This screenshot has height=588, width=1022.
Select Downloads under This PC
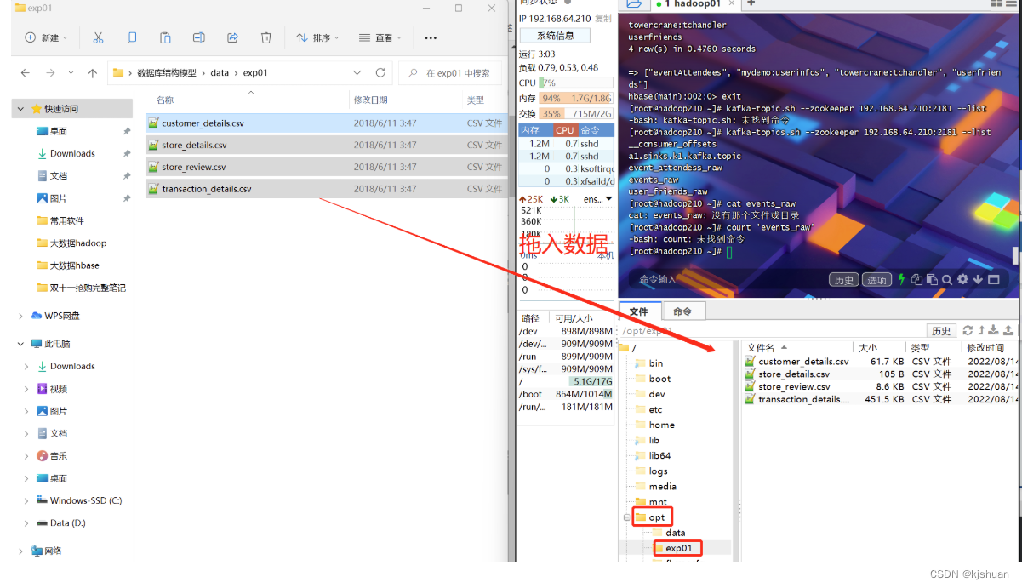click(66, 366)
